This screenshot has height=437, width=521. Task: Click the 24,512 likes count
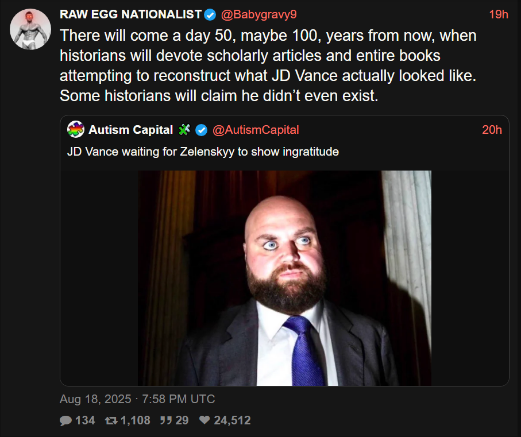[232, 421]
